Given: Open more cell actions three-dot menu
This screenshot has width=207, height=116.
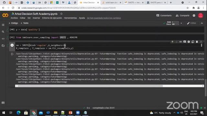Looking at the screenshot, I should tap(201, 42).
